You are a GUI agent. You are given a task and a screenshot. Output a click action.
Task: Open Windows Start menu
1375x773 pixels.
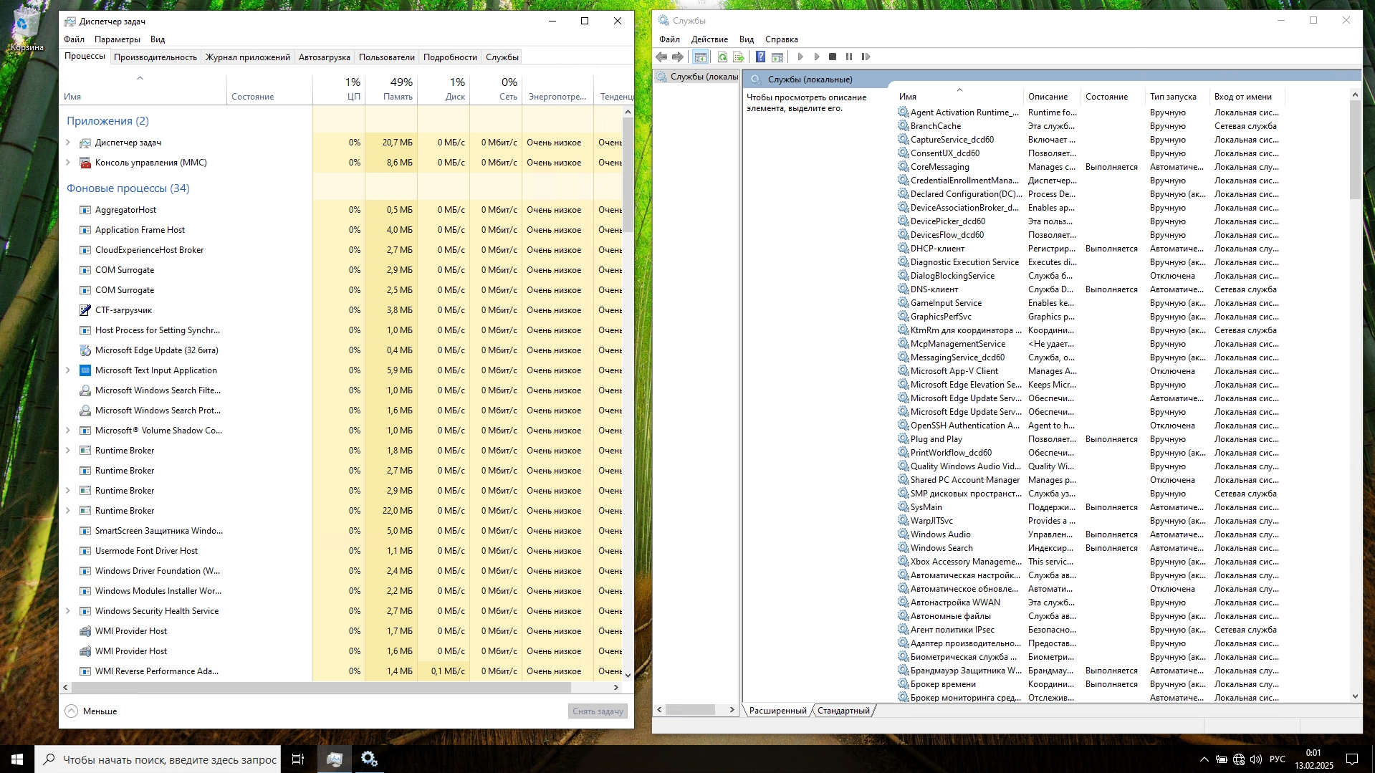click(x=17, y=759)
